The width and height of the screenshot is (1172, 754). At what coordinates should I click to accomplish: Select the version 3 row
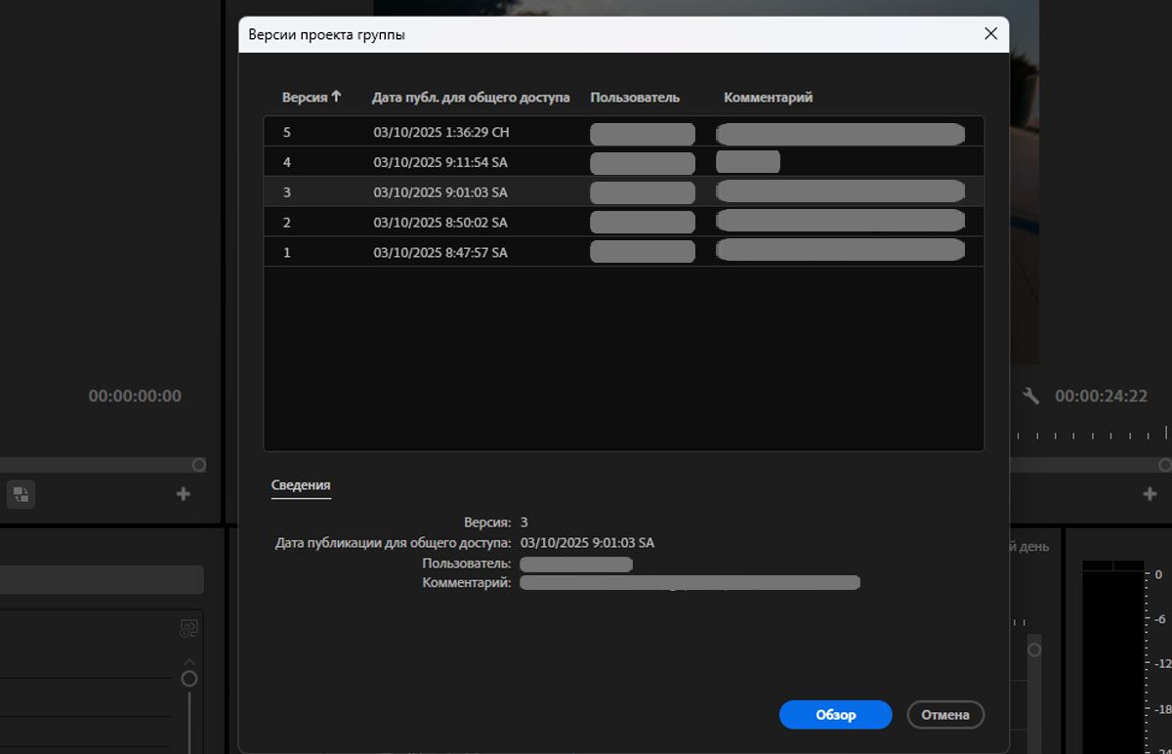click(x=623, y=192)
